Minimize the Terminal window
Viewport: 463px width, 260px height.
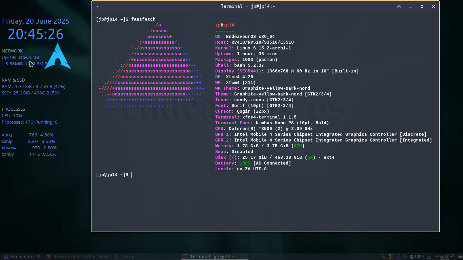tap(410, 6)
